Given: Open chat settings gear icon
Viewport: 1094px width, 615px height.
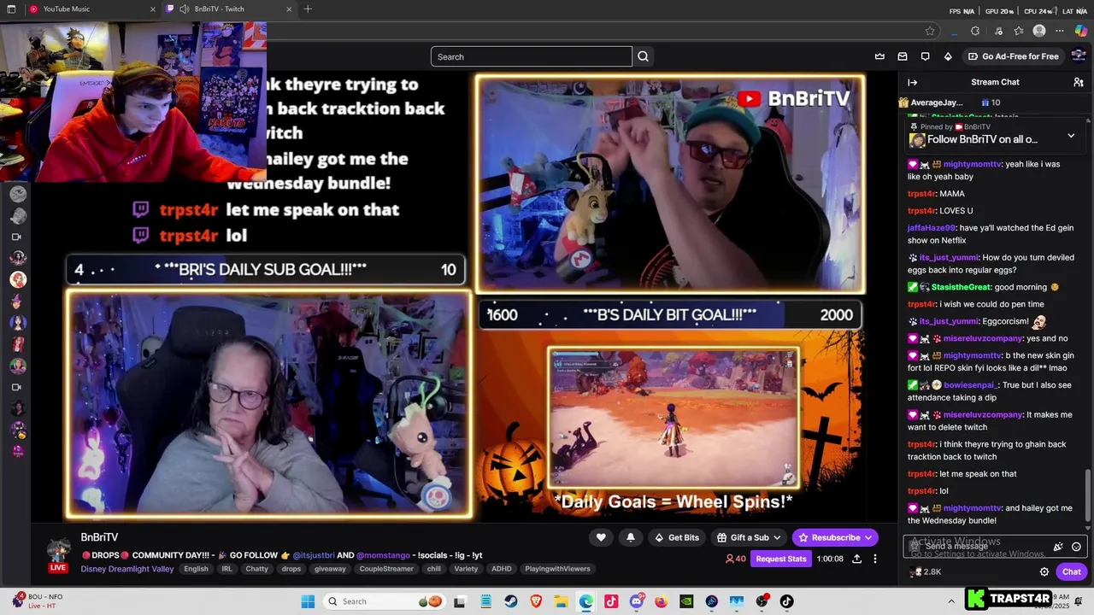Looking at the screenshot, I should point(1044,571).
